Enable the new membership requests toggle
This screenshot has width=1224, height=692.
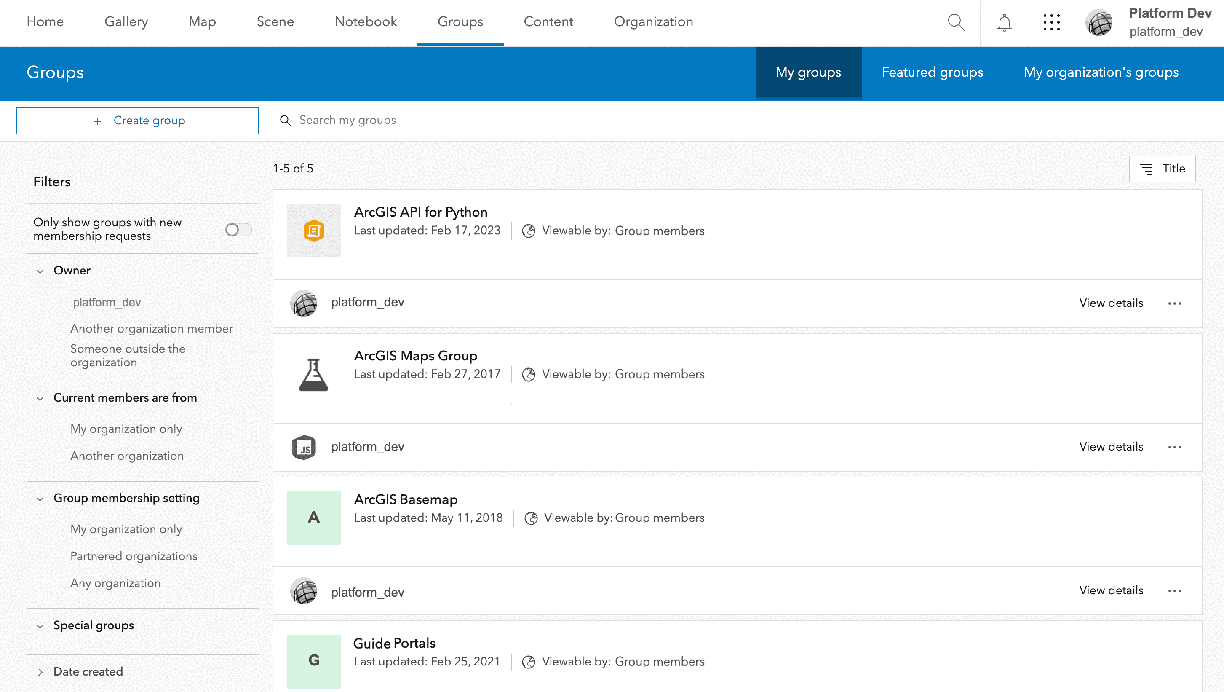click(x=238, y=230)
